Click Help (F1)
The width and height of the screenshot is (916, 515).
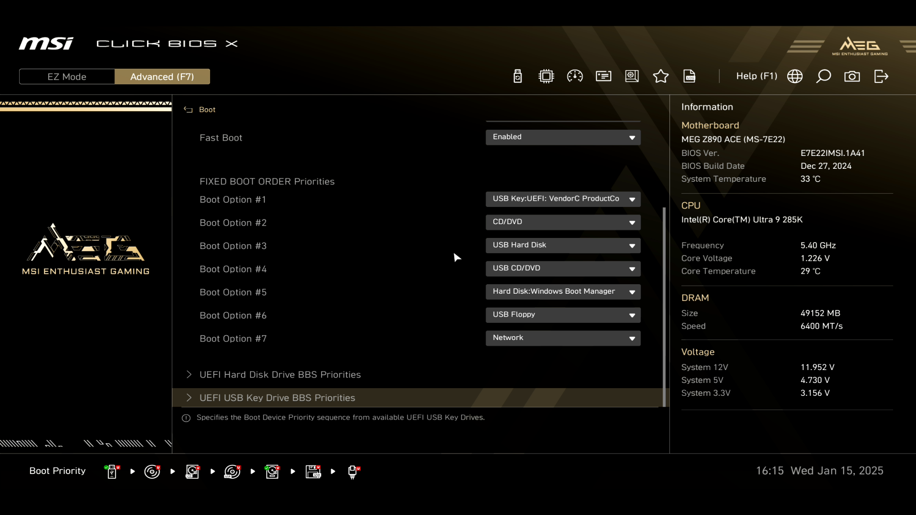[756, 76]
